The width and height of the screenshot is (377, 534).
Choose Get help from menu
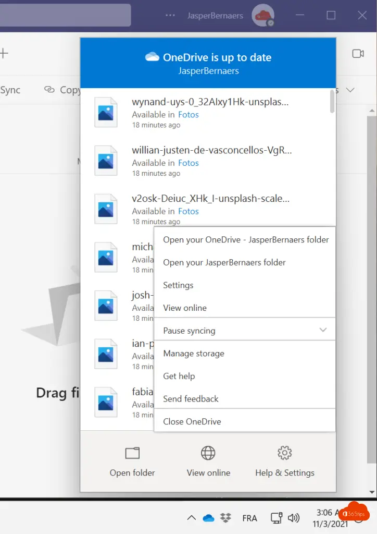pos(245,376)
